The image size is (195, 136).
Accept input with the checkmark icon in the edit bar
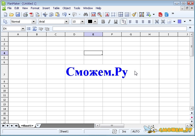(41, 29)
